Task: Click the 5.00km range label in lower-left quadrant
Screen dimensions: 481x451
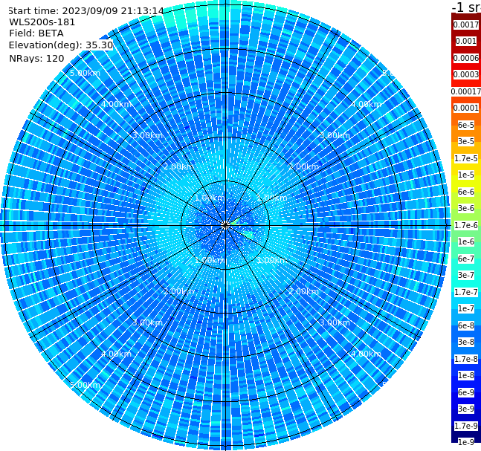Action: (x=85, y=385)
